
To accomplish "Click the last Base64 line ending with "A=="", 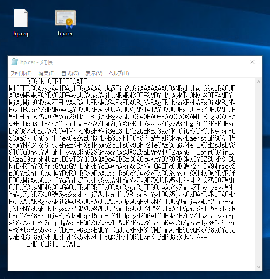I will coord(108,237).
